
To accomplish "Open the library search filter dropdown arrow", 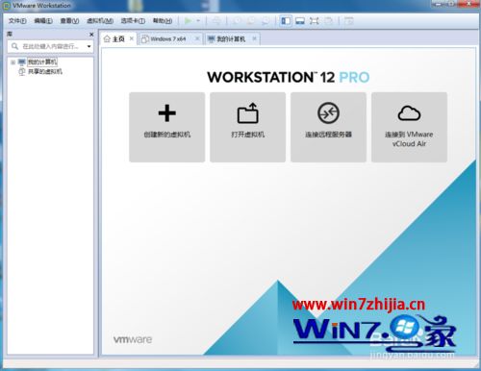I will [x=89, y=46].
